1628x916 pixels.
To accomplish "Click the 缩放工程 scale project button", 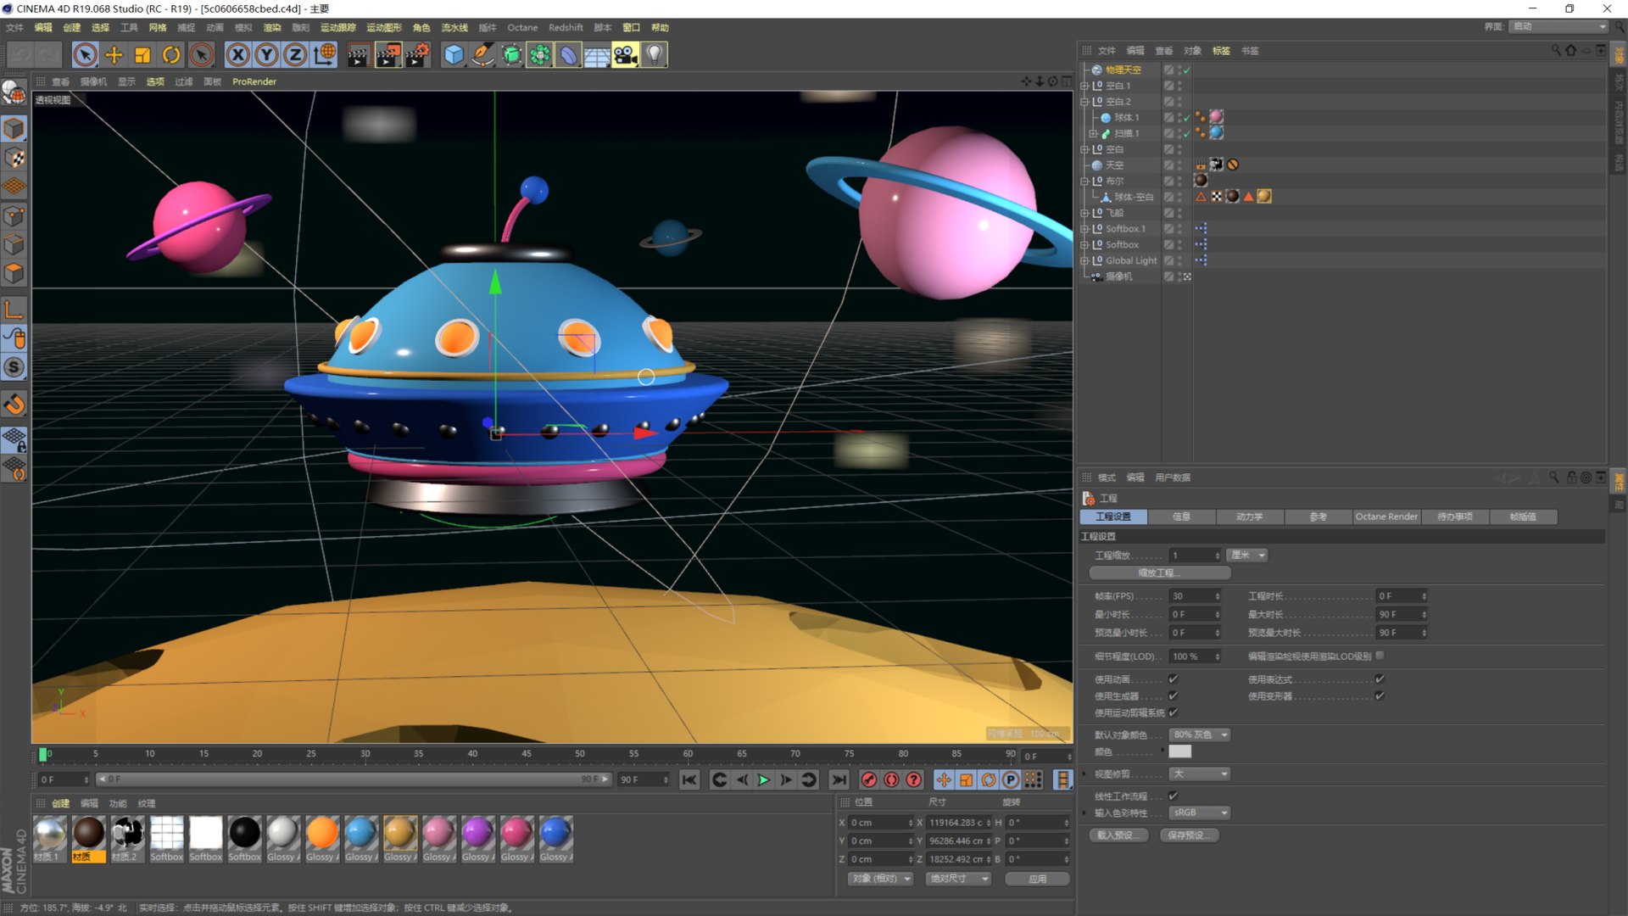I will [x=1159, y=573].
